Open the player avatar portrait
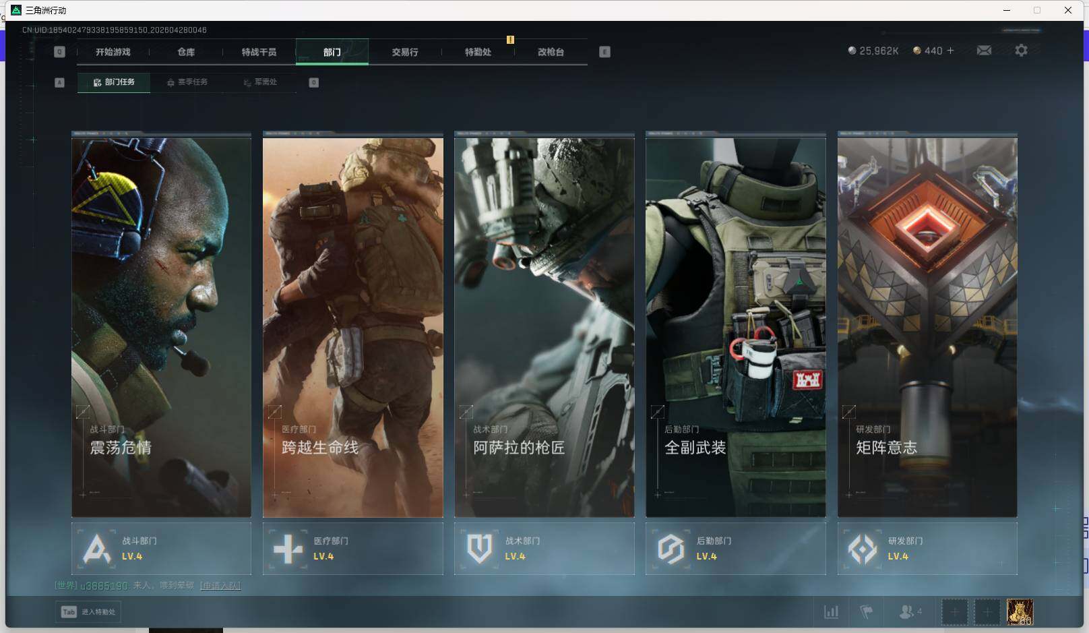1089x633 pixels. point(1020,612)
